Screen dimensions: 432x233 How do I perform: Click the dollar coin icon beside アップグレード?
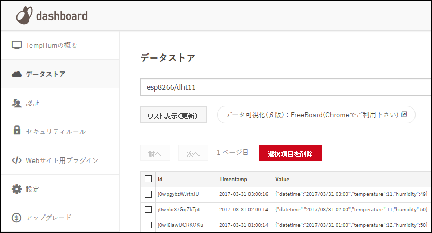click(16, 218)
